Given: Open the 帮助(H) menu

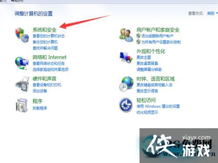Looking at the screenshot, I should pyautogui.click(x=17, y=1).
